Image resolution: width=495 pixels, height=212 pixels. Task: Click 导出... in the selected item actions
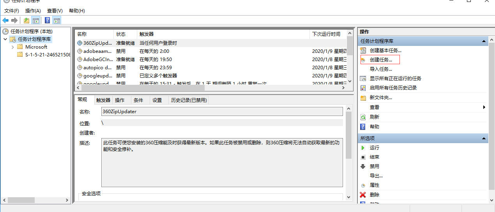[376, 176]
